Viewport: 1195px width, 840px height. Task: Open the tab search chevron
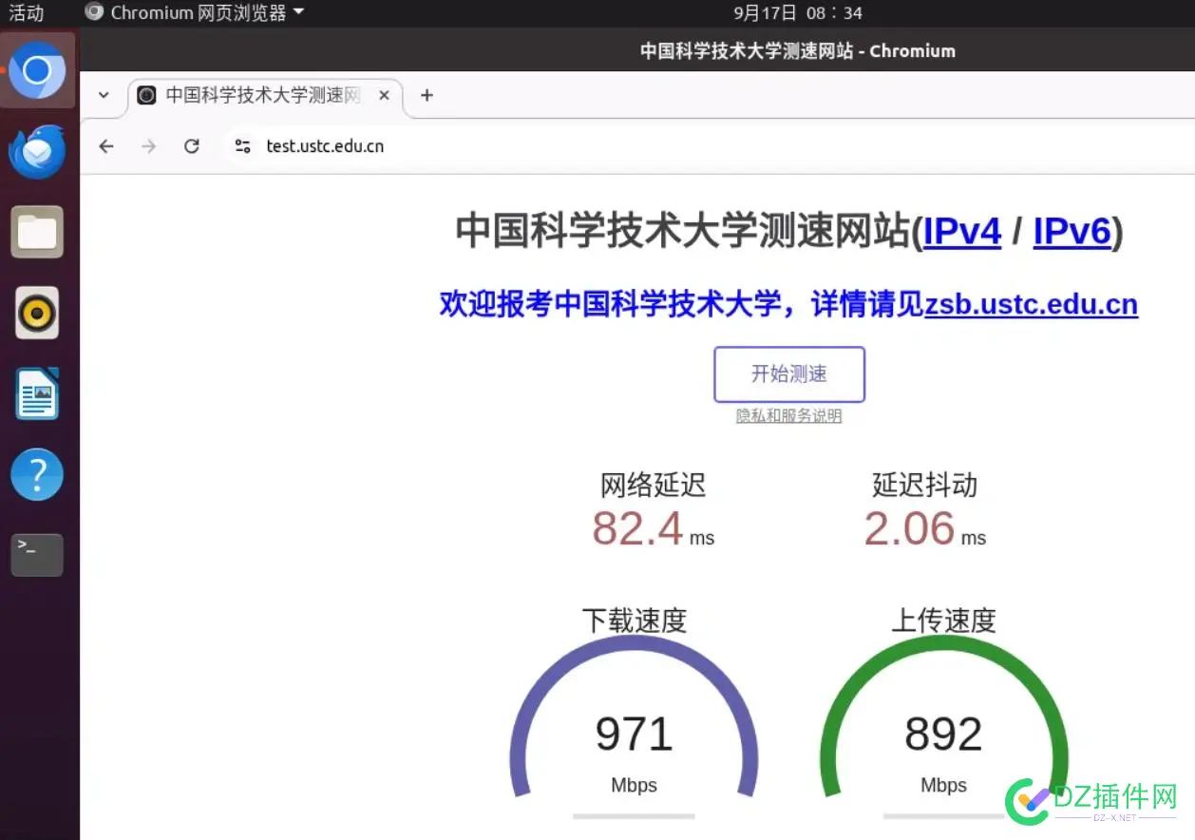coord(103,95)
